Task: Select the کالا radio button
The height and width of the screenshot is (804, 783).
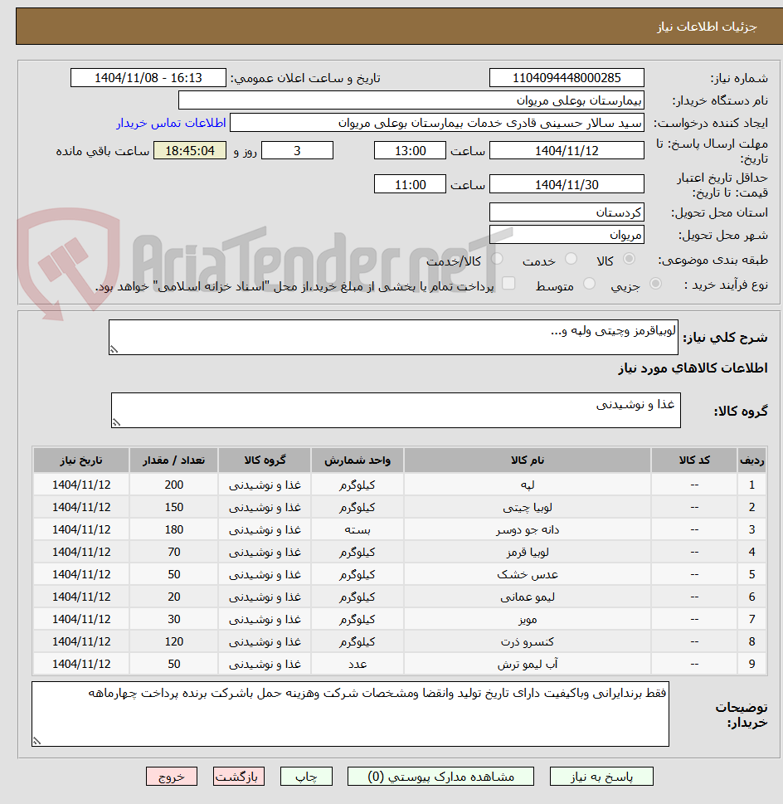Action: [x=629, y=259]
